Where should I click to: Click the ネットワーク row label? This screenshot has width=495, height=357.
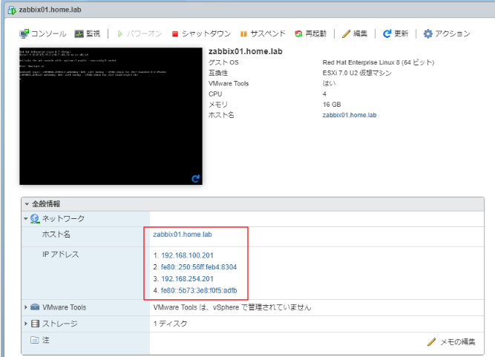(x=64, y=218)
